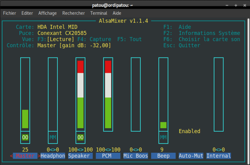Select the Auto-Mut channel label
The width and height of the screenshot is (250, 165).
(191, 156)
